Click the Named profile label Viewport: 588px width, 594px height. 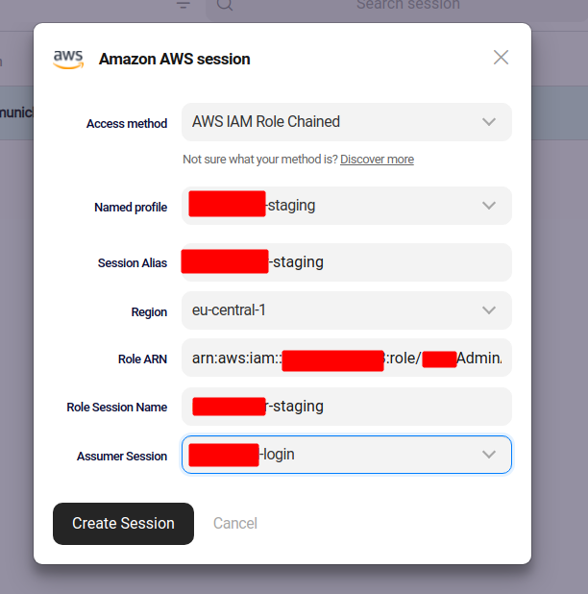131,208
